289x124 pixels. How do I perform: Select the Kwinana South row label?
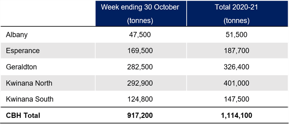(x=30, y=99)
